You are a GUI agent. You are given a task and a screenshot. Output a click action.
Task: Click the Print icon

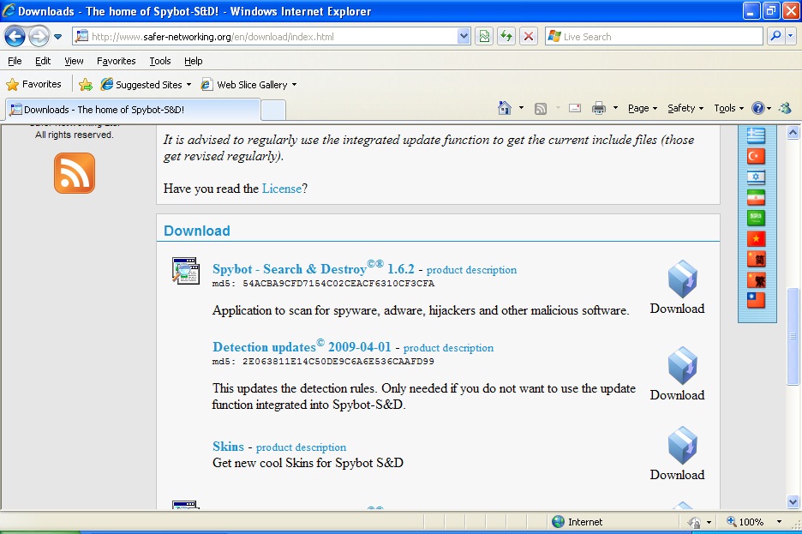click(x=598, y=108)
